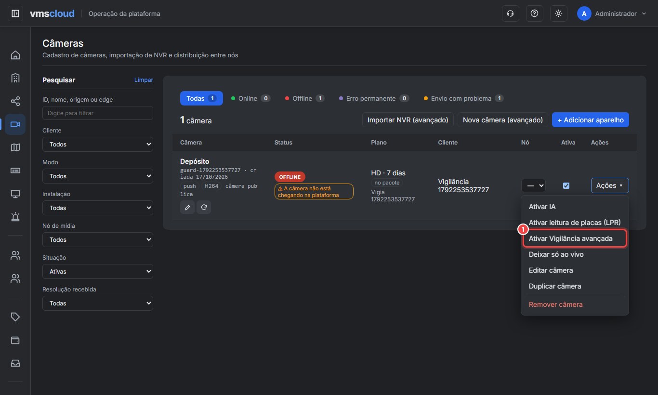Open support via the headset icon
Image resolution: width=658 pixels, height=395 pixels.
pyautogui.click(x=510, y=13)
